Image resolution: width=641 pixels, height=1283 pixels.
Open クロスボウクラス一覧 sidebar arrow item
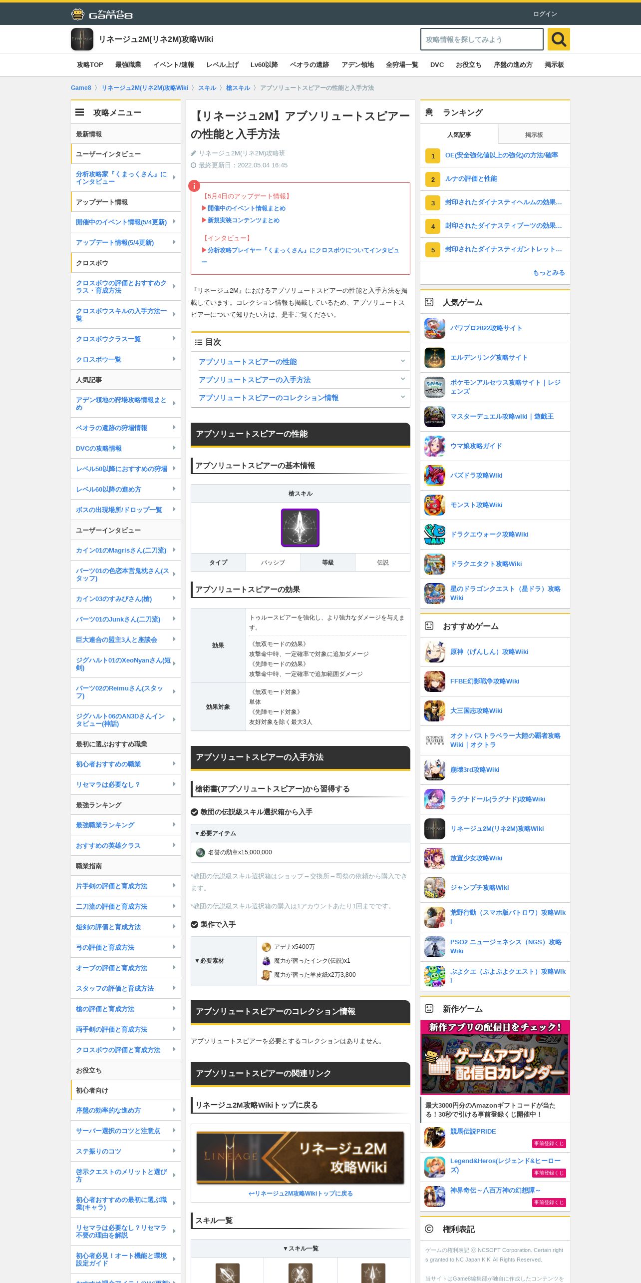click(126, 339)
